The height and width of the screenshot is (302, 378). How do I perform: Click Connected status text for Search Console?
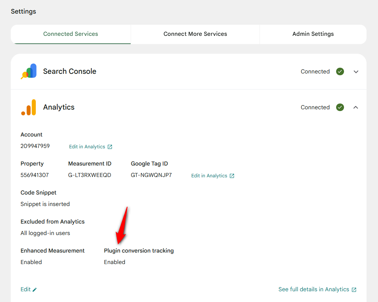[x=315, y=72]
